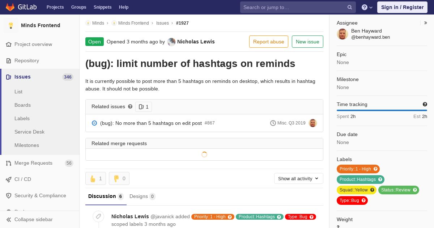
Task: Switch to the Discussion tab
Action: coord(106,196)
